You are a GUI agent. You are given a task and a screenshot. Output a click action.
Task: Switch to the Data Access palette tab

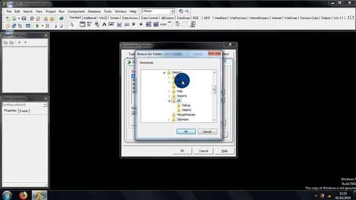coord(130,18)
